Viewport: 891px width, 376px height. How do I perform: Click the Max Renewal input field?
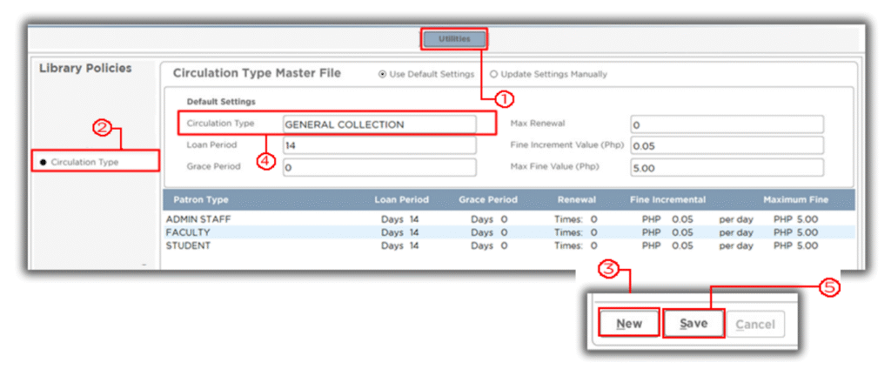click(x=726, y=124)
